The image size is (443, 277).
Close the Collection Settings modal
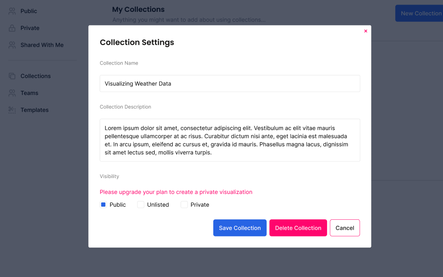tap(366, 30)
